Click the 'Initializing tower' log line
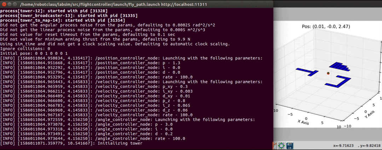 71,143
